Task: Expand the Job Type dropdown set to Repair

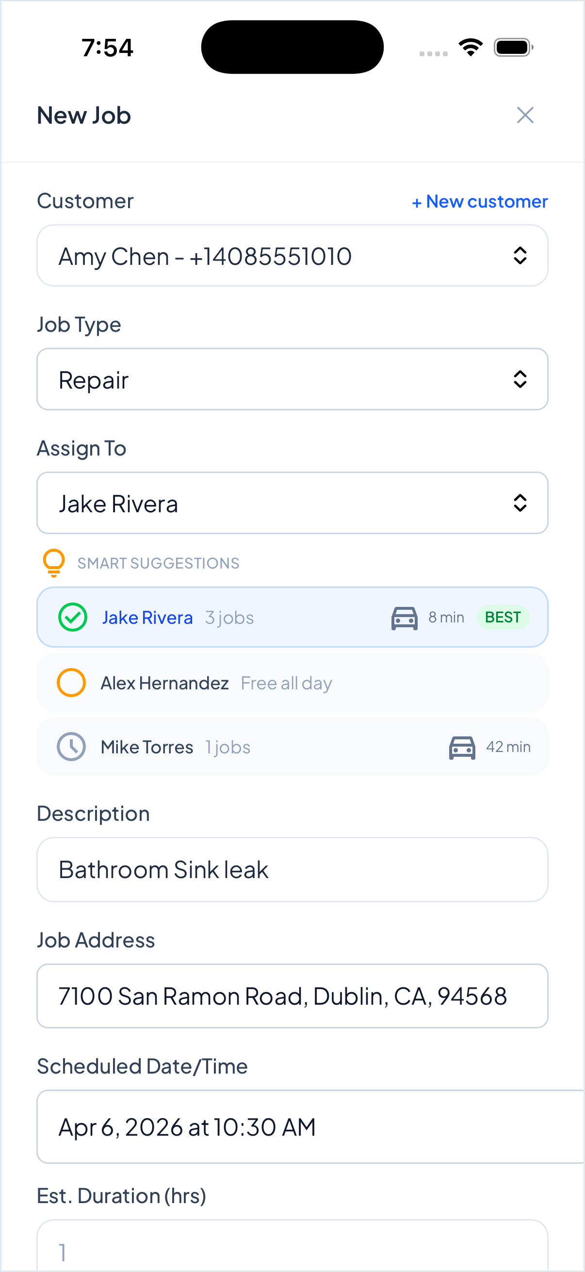Action: click(292, 379)
